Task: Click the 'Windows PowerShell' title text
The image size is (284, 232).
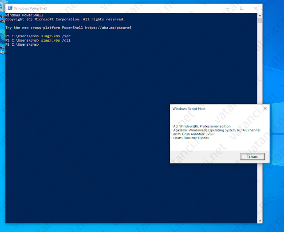Action: 31,8
